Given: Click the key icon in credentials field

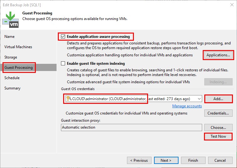Looking at the screenshot, I should tap(69, 99).
